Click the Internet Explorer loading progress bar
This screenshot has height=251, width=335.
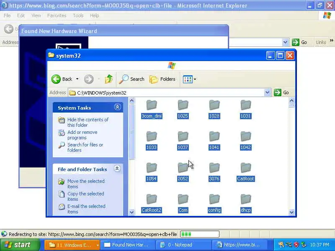click(200, 234)
